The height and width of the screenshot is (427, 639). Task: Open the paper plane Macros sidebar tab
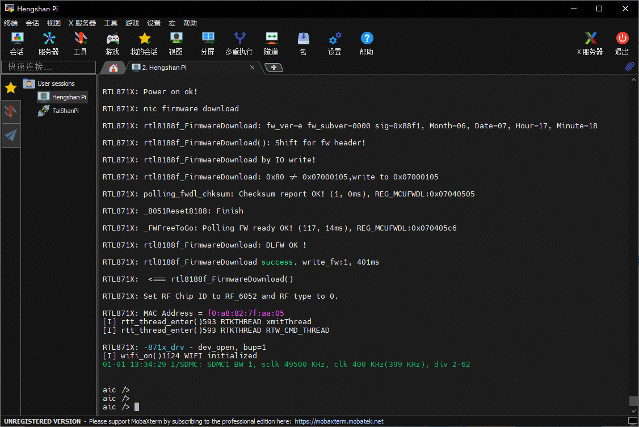11,135
